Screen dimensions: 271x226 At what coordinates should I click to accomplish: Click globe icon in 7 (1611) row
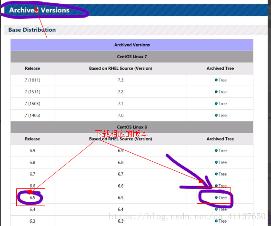(216, 80)
